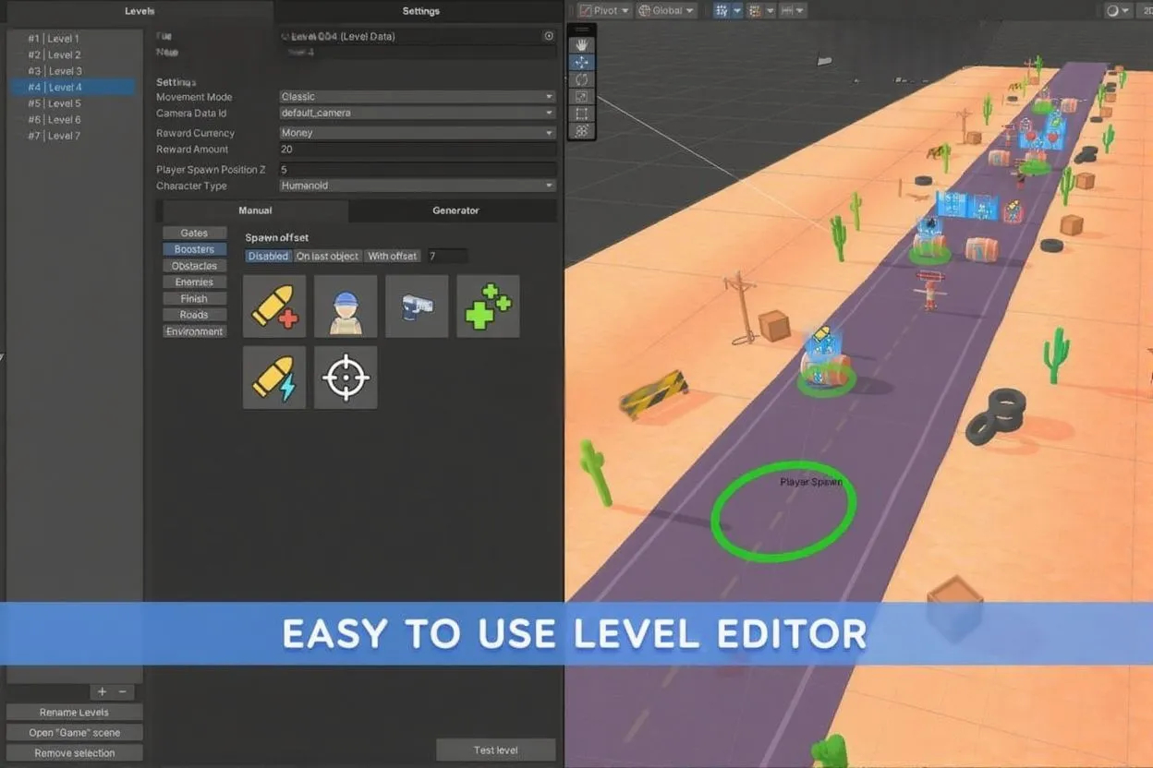Screen dimensions: 1153x768
Task: Click the green health crosses booster icon
Action: (x=488, y=306)
